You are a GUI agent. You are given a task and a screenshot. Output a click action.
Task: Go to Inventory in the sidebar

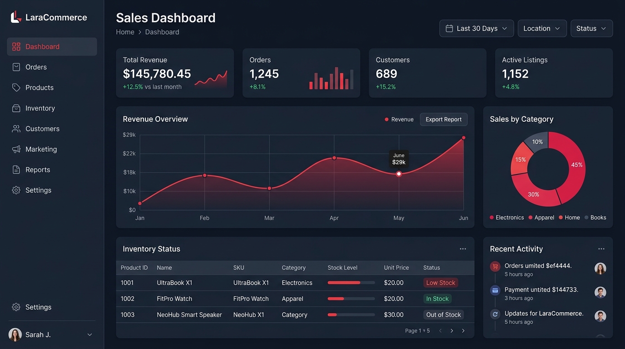pyautogui.click(x=52, y=108)
